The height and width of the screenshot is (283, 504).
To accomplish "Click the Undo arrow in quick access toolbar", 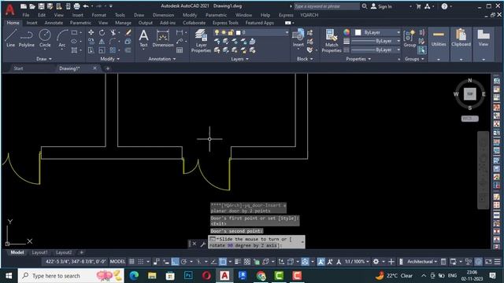I will point(86,6).
